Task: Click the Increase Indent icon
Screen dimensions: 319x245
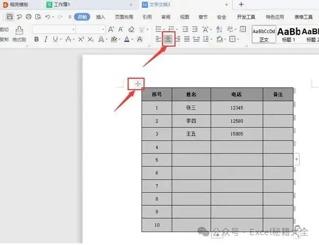Action: pos(195,29)
